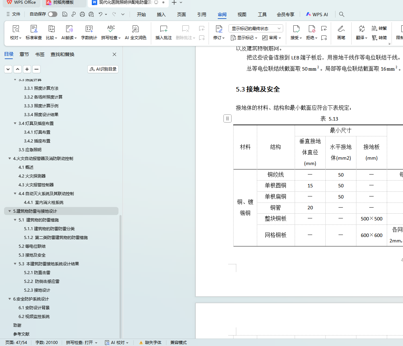Click 插入批注 insert comment

click(x=163, y=33)
